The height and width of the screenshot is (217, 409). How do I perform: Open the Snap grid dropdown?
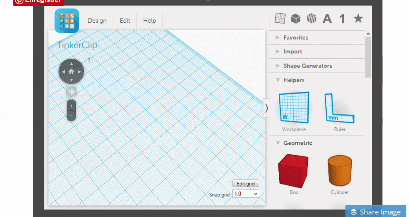pos(245,194)
